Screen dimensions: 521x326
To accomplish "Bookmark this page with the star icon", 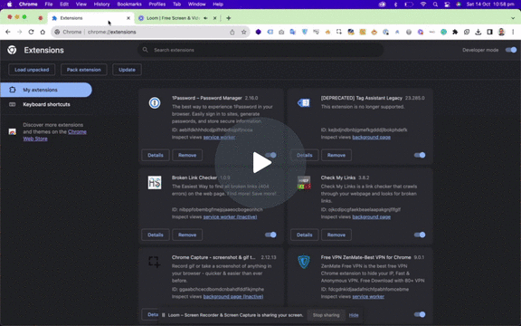I will pos(244,32).
